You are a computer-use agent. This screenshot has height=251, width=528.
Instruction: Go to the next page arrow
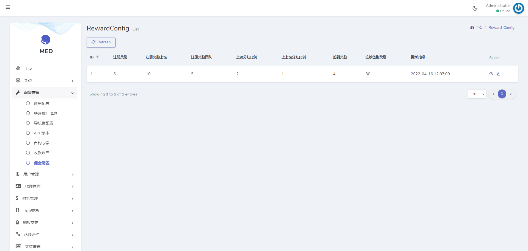pyautogui.click(x=511, y=94)
